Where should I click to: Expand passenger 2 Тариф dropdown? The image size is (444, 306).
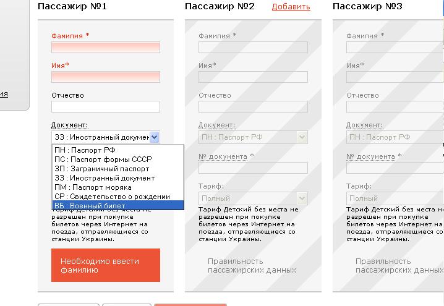(253, 198)
